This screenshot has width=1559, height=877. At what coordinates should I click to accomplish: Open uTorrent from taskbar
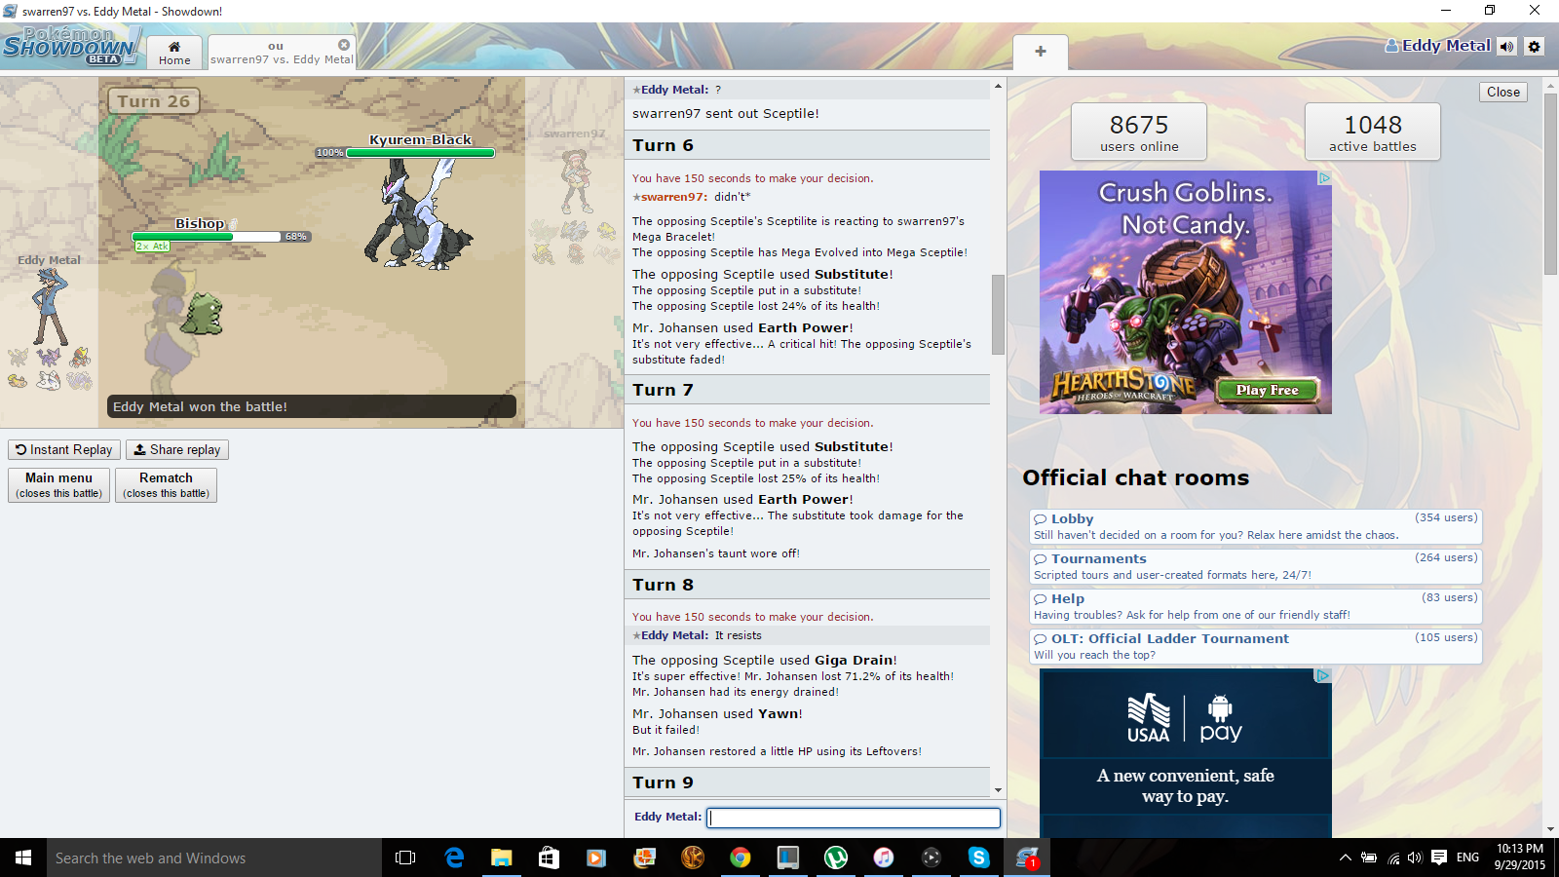click(836, 858)
